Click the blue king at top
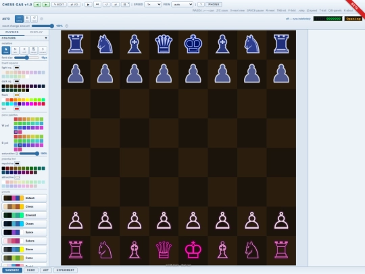Image resolution: width=365 pixels, height=274 pixels. point(193,44)
